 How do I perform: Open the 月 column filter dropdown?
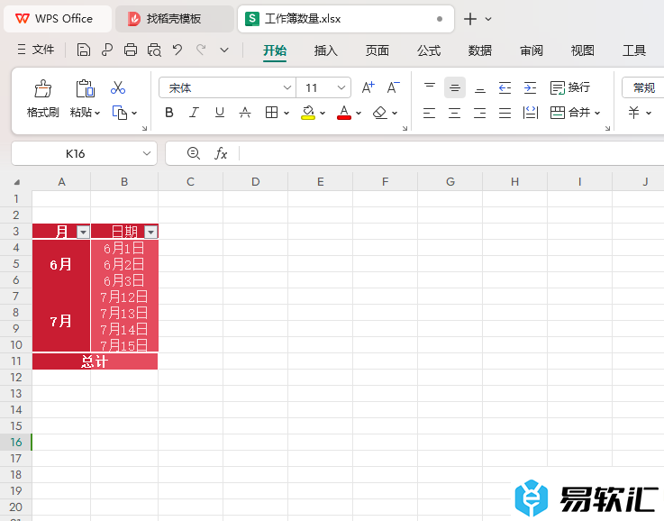tap(83, 233)
